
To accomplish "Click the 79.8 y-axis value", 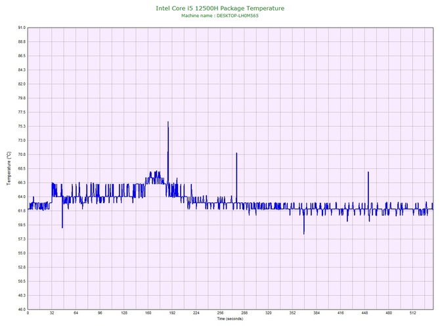I will point(22,98).
